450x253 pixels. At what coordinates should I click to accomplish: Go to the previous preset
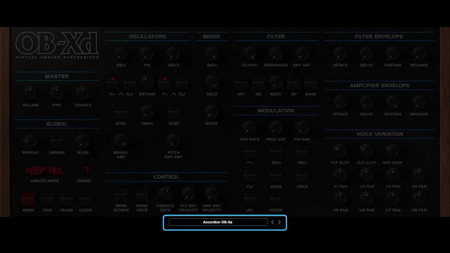click(272, 222)
